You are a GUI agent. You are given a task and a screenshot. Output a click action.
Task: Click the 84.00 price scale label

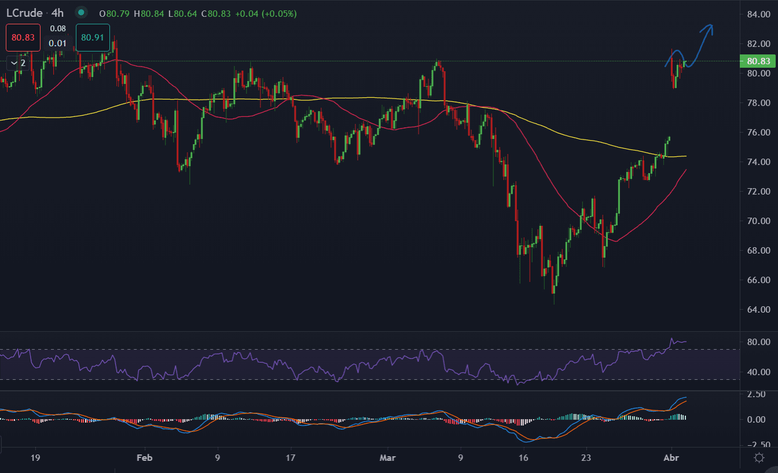coord(758,14)
